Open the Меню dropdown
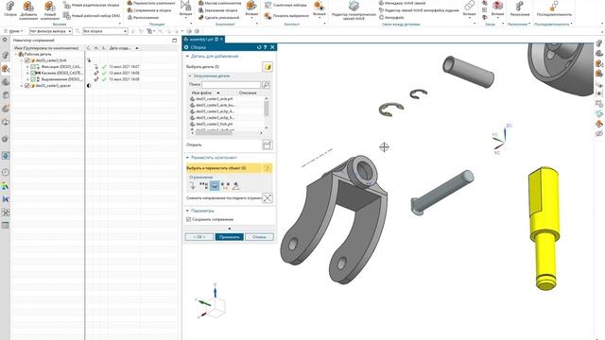The width and height of the screenshot is (605, 340). 13,31
